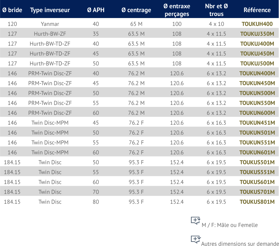
Task: Click the note icon beside Autres dimensions
Action: pyautogui.click(x=196, y=239)
